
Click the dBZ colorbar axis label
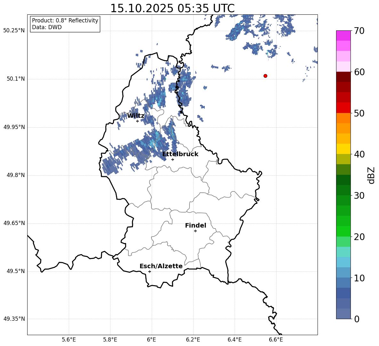pos(372,175)
